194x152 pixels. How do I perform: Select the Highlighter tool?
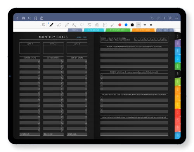click(67, 25)
